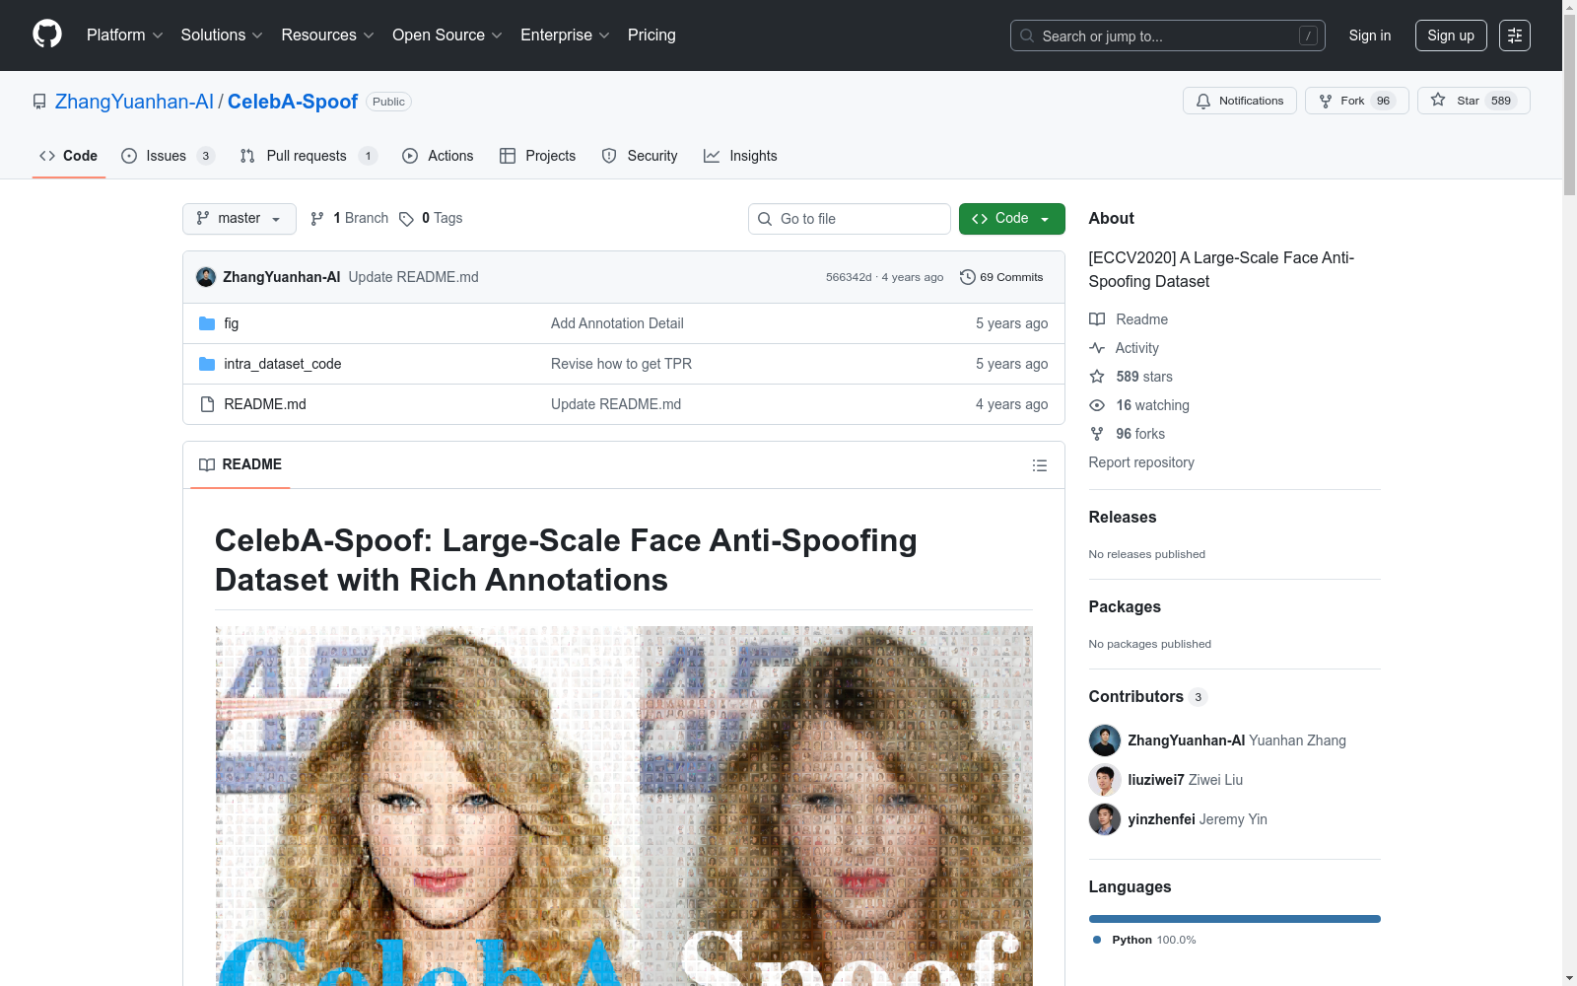Click the Pricing link

tap(651, 35)
